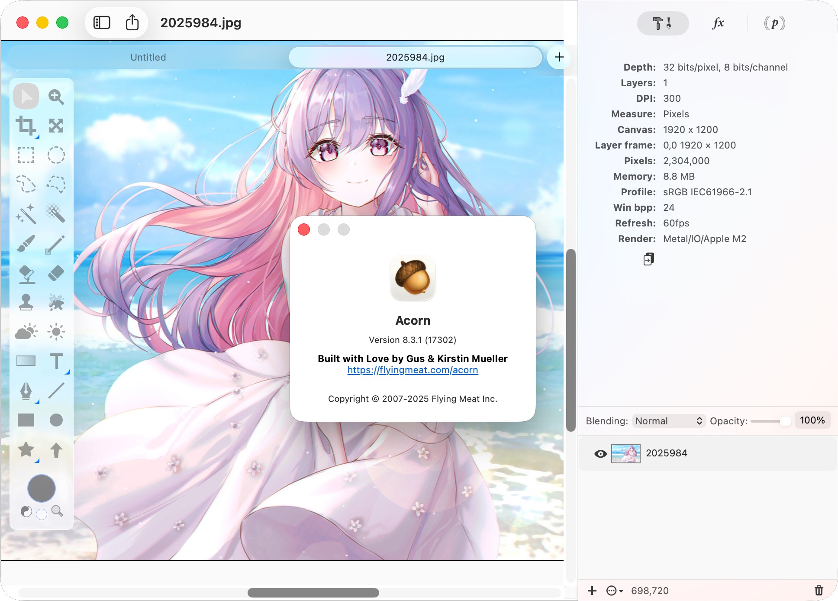Click the gray foreground color swatch
This screenshot has height=601, width=838.
pyautogui.click(x=42, y=488)
